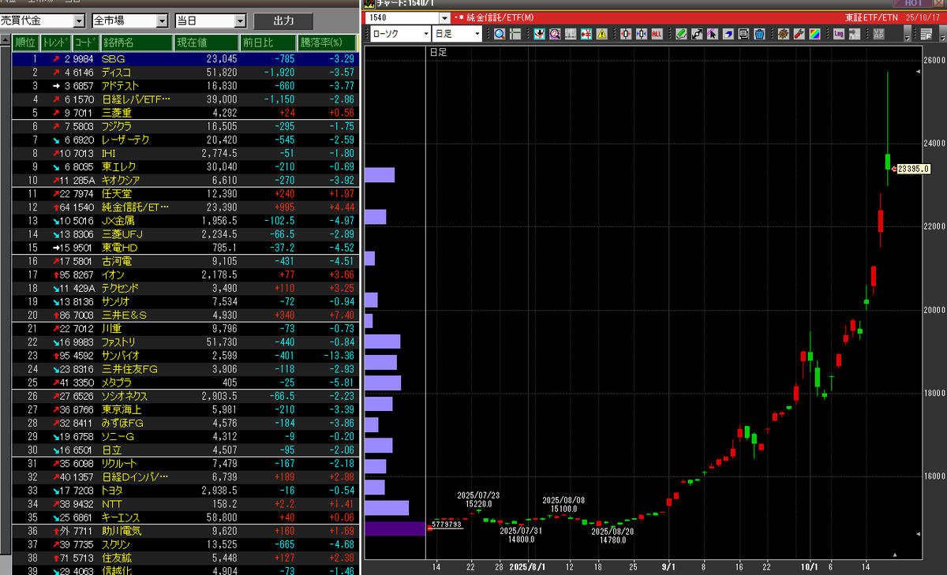Screen dimensions: 947x575
Task: Click the grey scale icon beside Log
Action: tap(855, 34)
